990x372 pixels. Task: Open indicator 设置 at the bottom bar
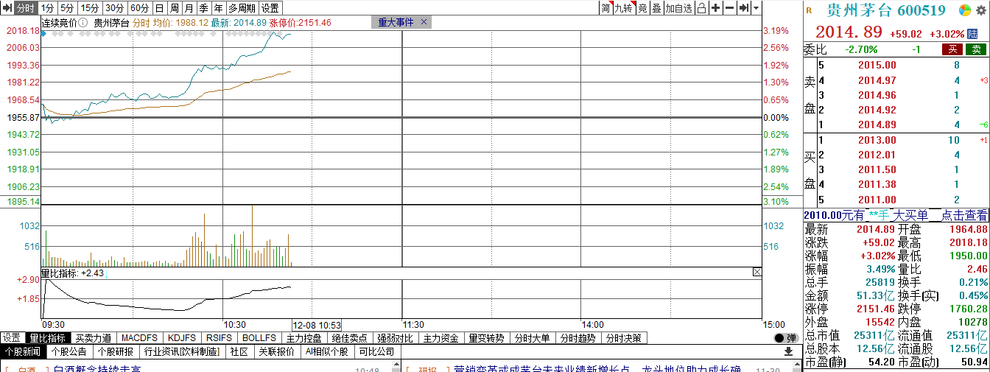tap(11, 338)
